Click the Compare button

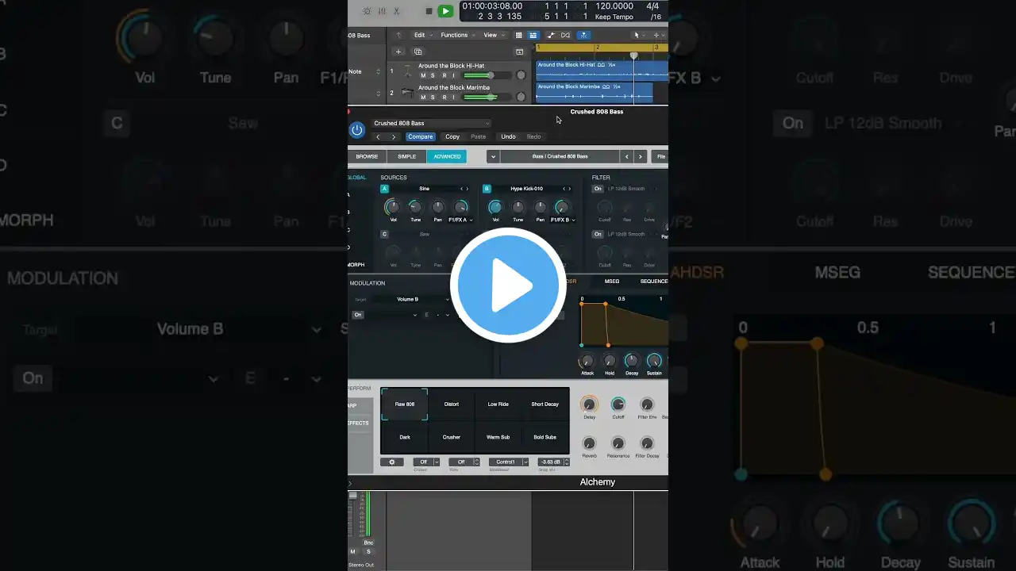pyautogui.click(x=421, y=136)
